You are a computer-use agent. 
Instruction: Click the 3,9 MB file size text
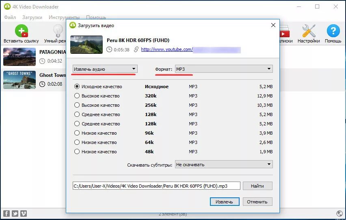pos(266,133)
